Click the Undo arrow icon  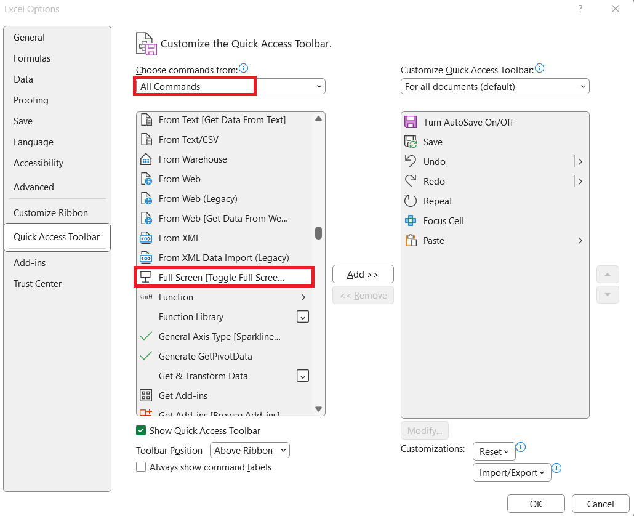coord(411,161)
